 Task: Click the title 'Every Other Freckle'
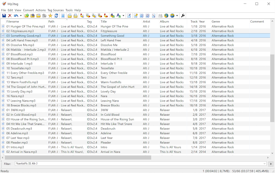point(114,73)
